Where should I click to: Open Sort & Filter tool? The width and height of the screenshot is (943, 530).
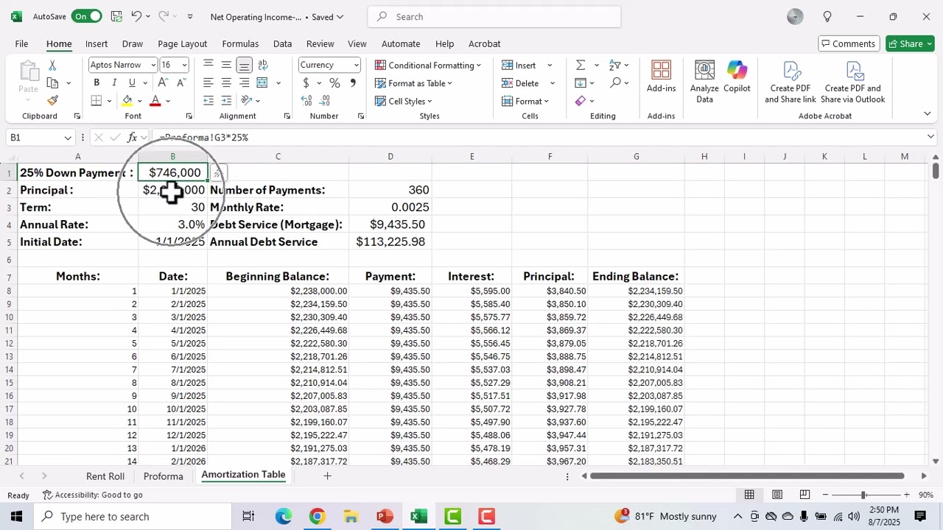coord(616,66)
